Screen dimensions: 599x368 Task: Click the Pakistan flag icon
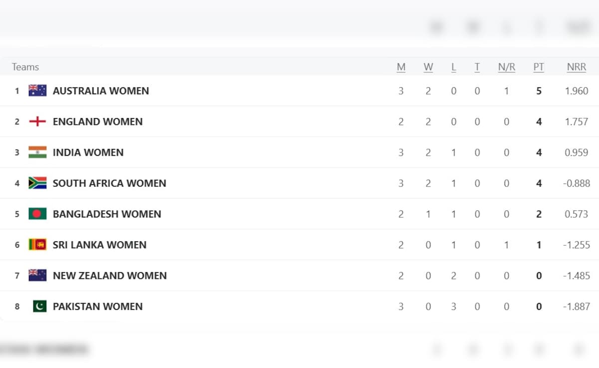(39, 306)
